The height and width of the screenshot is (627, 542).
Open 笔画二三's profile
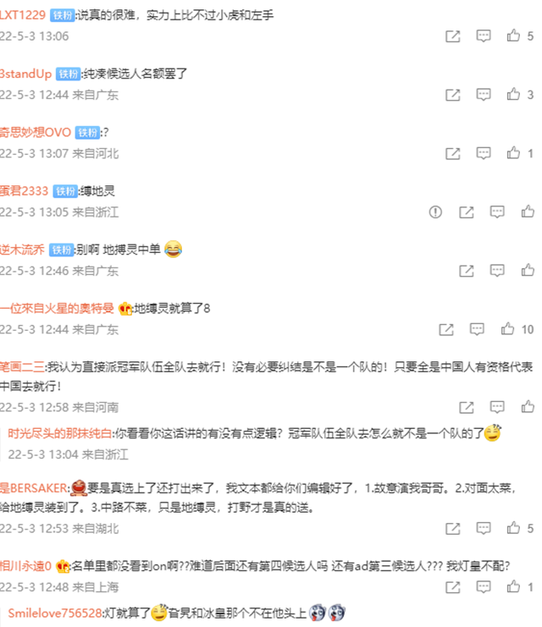coord(22,366)
